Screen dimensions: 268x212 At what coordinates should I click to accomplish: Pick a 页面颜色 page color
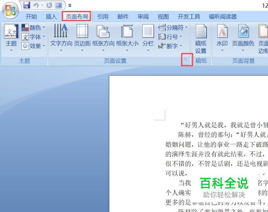(x=243, y=38)
